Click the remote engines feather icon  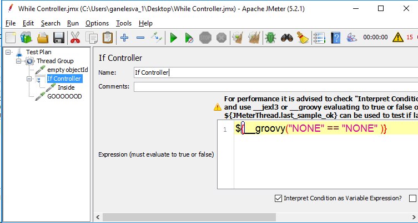[x=352, y=38]
